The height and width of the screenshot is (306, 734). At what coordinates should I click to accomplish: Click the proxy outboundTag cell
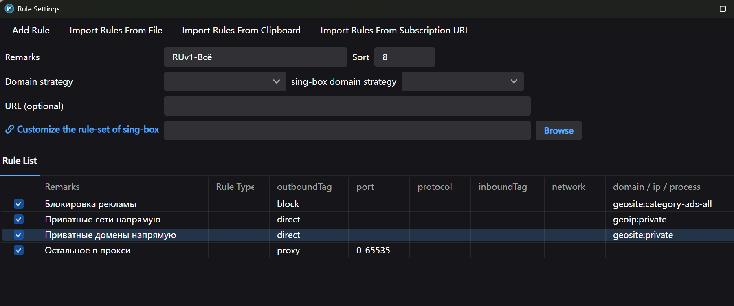coord(288,250)
